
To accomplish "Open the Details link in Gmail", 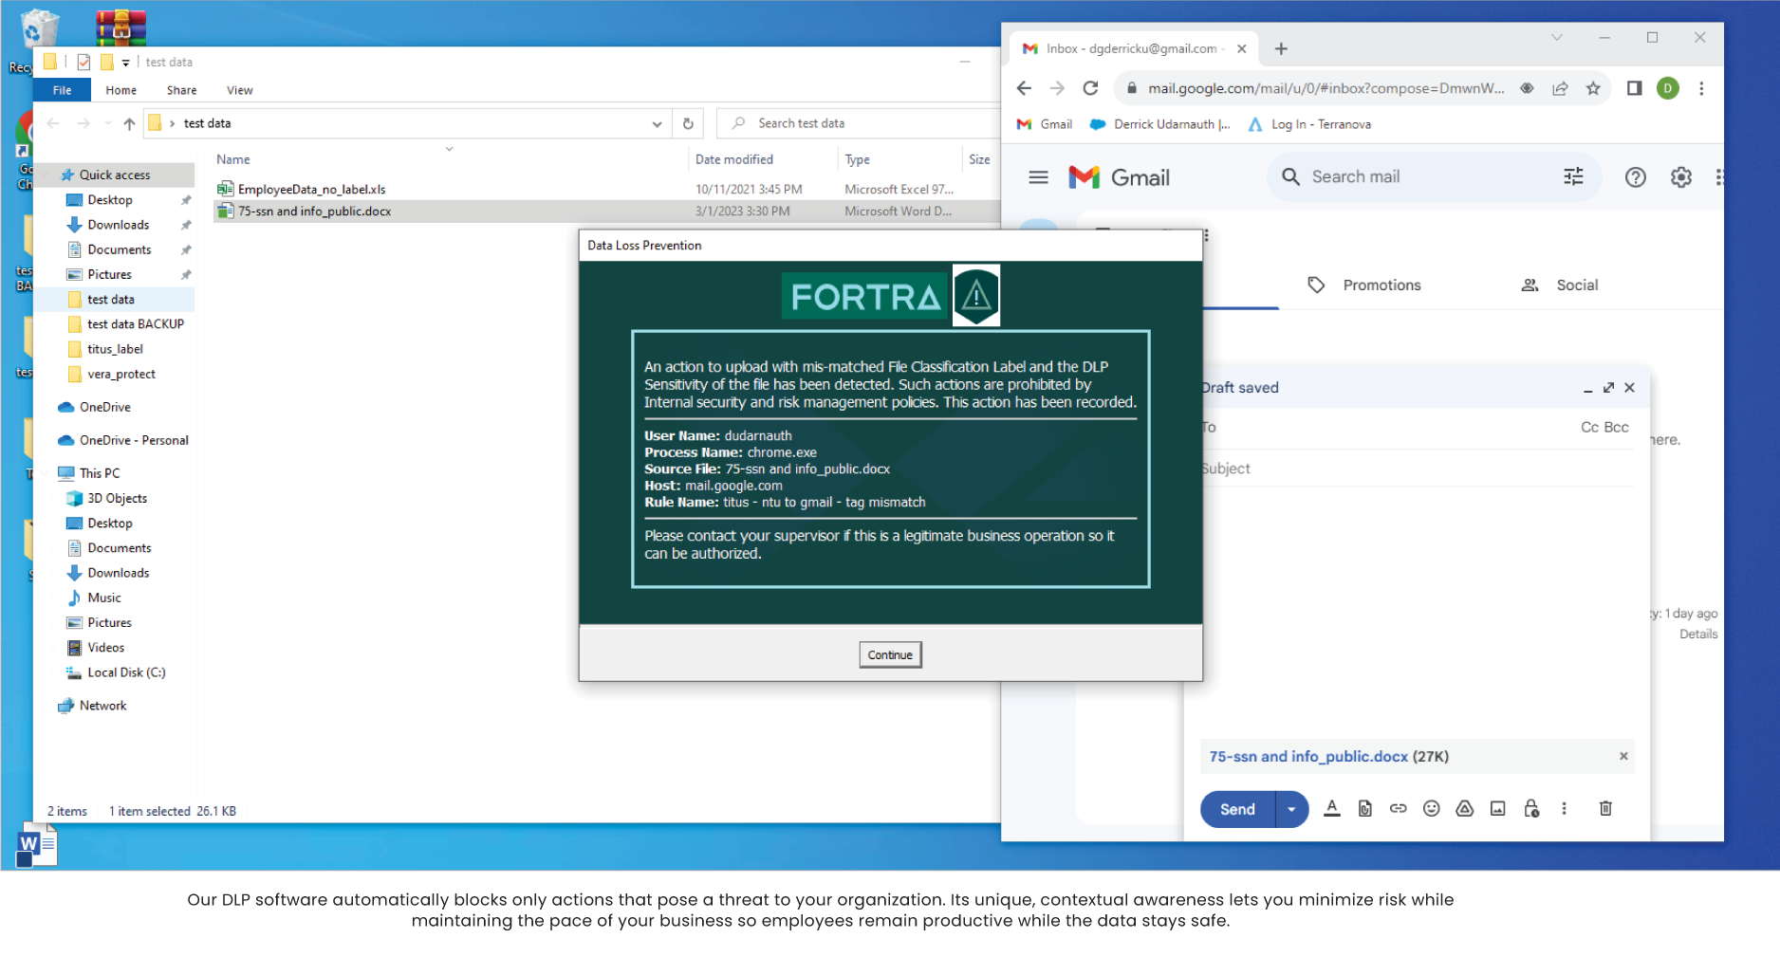I will pyautogui.click(x=1697, y=634).
